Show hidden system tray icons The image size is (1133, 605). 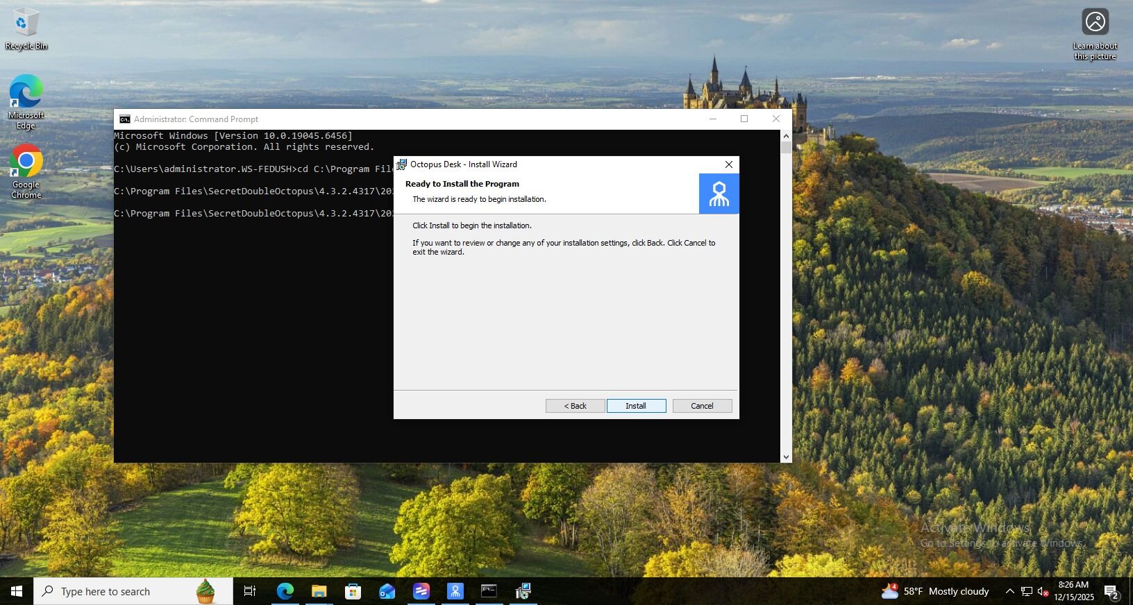click(x=1010, y=591)
